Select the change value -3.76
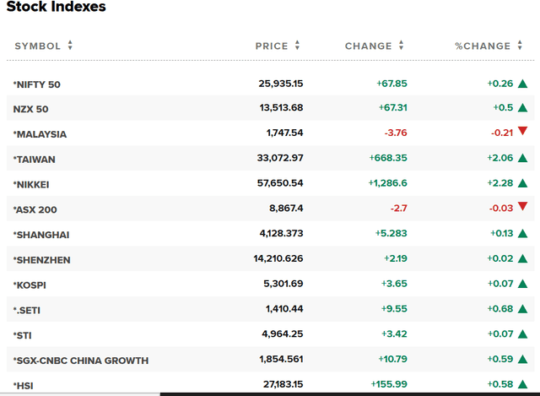Screen dimensions: 540x396 point(396,133)
